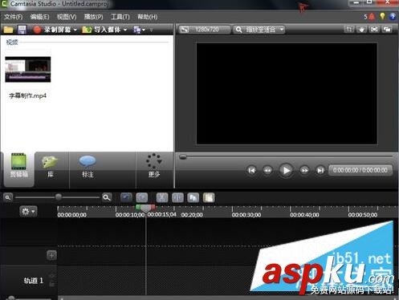Click the Play button in preview
The image size is (399, 300).
(286, 170)
